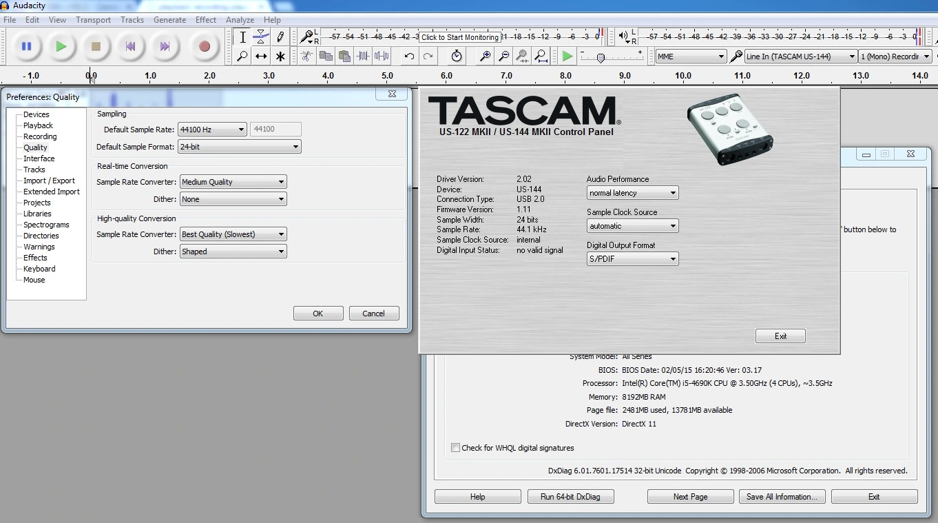Open the Line In (TASCAM US-144) dropdown

point(800,57)
